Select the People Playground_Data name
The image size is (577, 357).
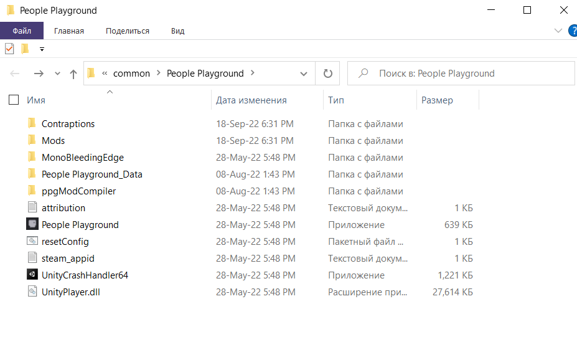click(91, 174)
